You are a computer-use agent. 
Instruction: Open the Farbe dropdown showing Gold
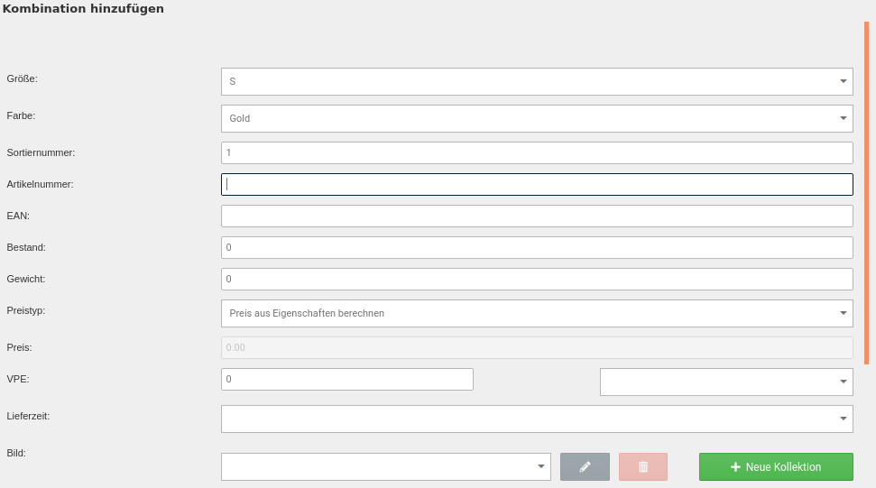click(536, 118)
